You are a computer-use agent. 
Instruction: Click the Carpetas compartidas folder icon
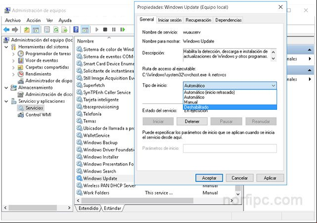[21, 67]
